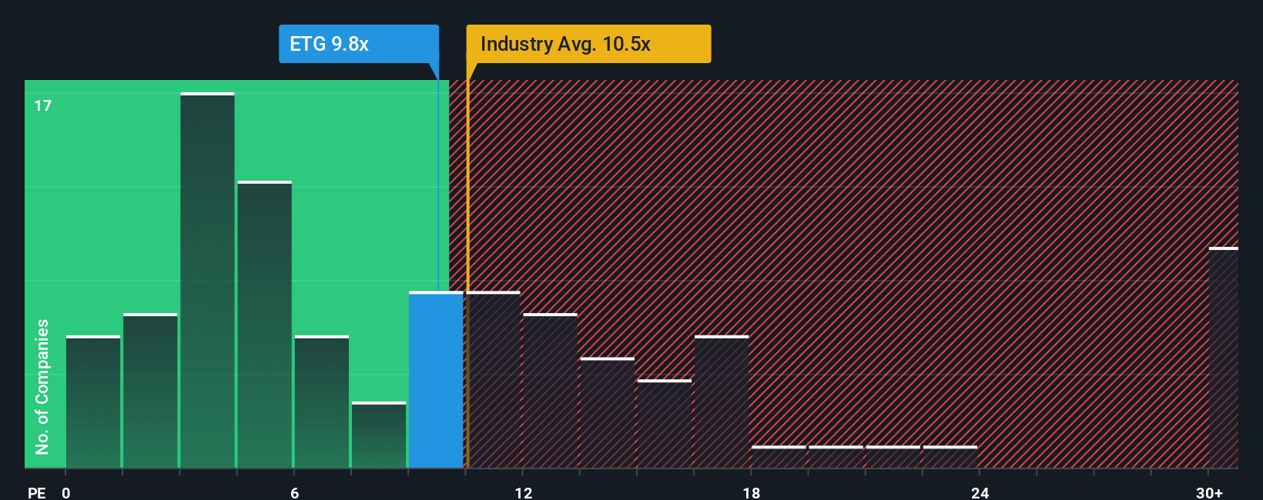Click the tallest histogram bar reaching 17
Viewport: 1263px width, 500px height.
coord(207,280)
